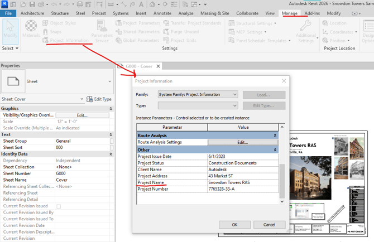This screenshot has width=374, height=242.
Task: Toggle the Sheet Group associate checkbox
Action: [112, 141]
